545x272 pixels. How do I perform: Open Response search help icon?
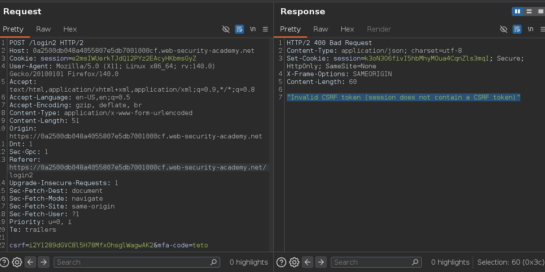coord(282,262)
